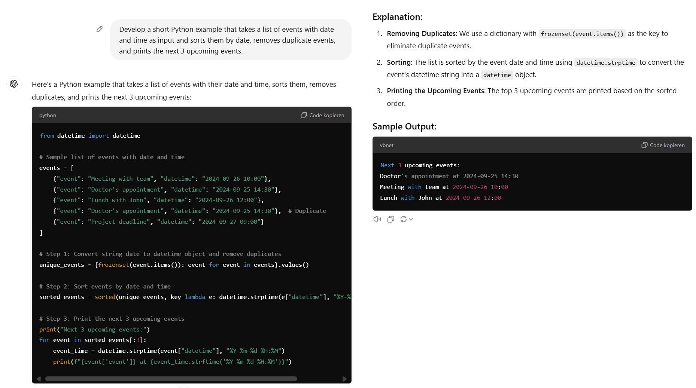Click the inline code 'frozenset(event.items())'

click(x=582, y=34)
